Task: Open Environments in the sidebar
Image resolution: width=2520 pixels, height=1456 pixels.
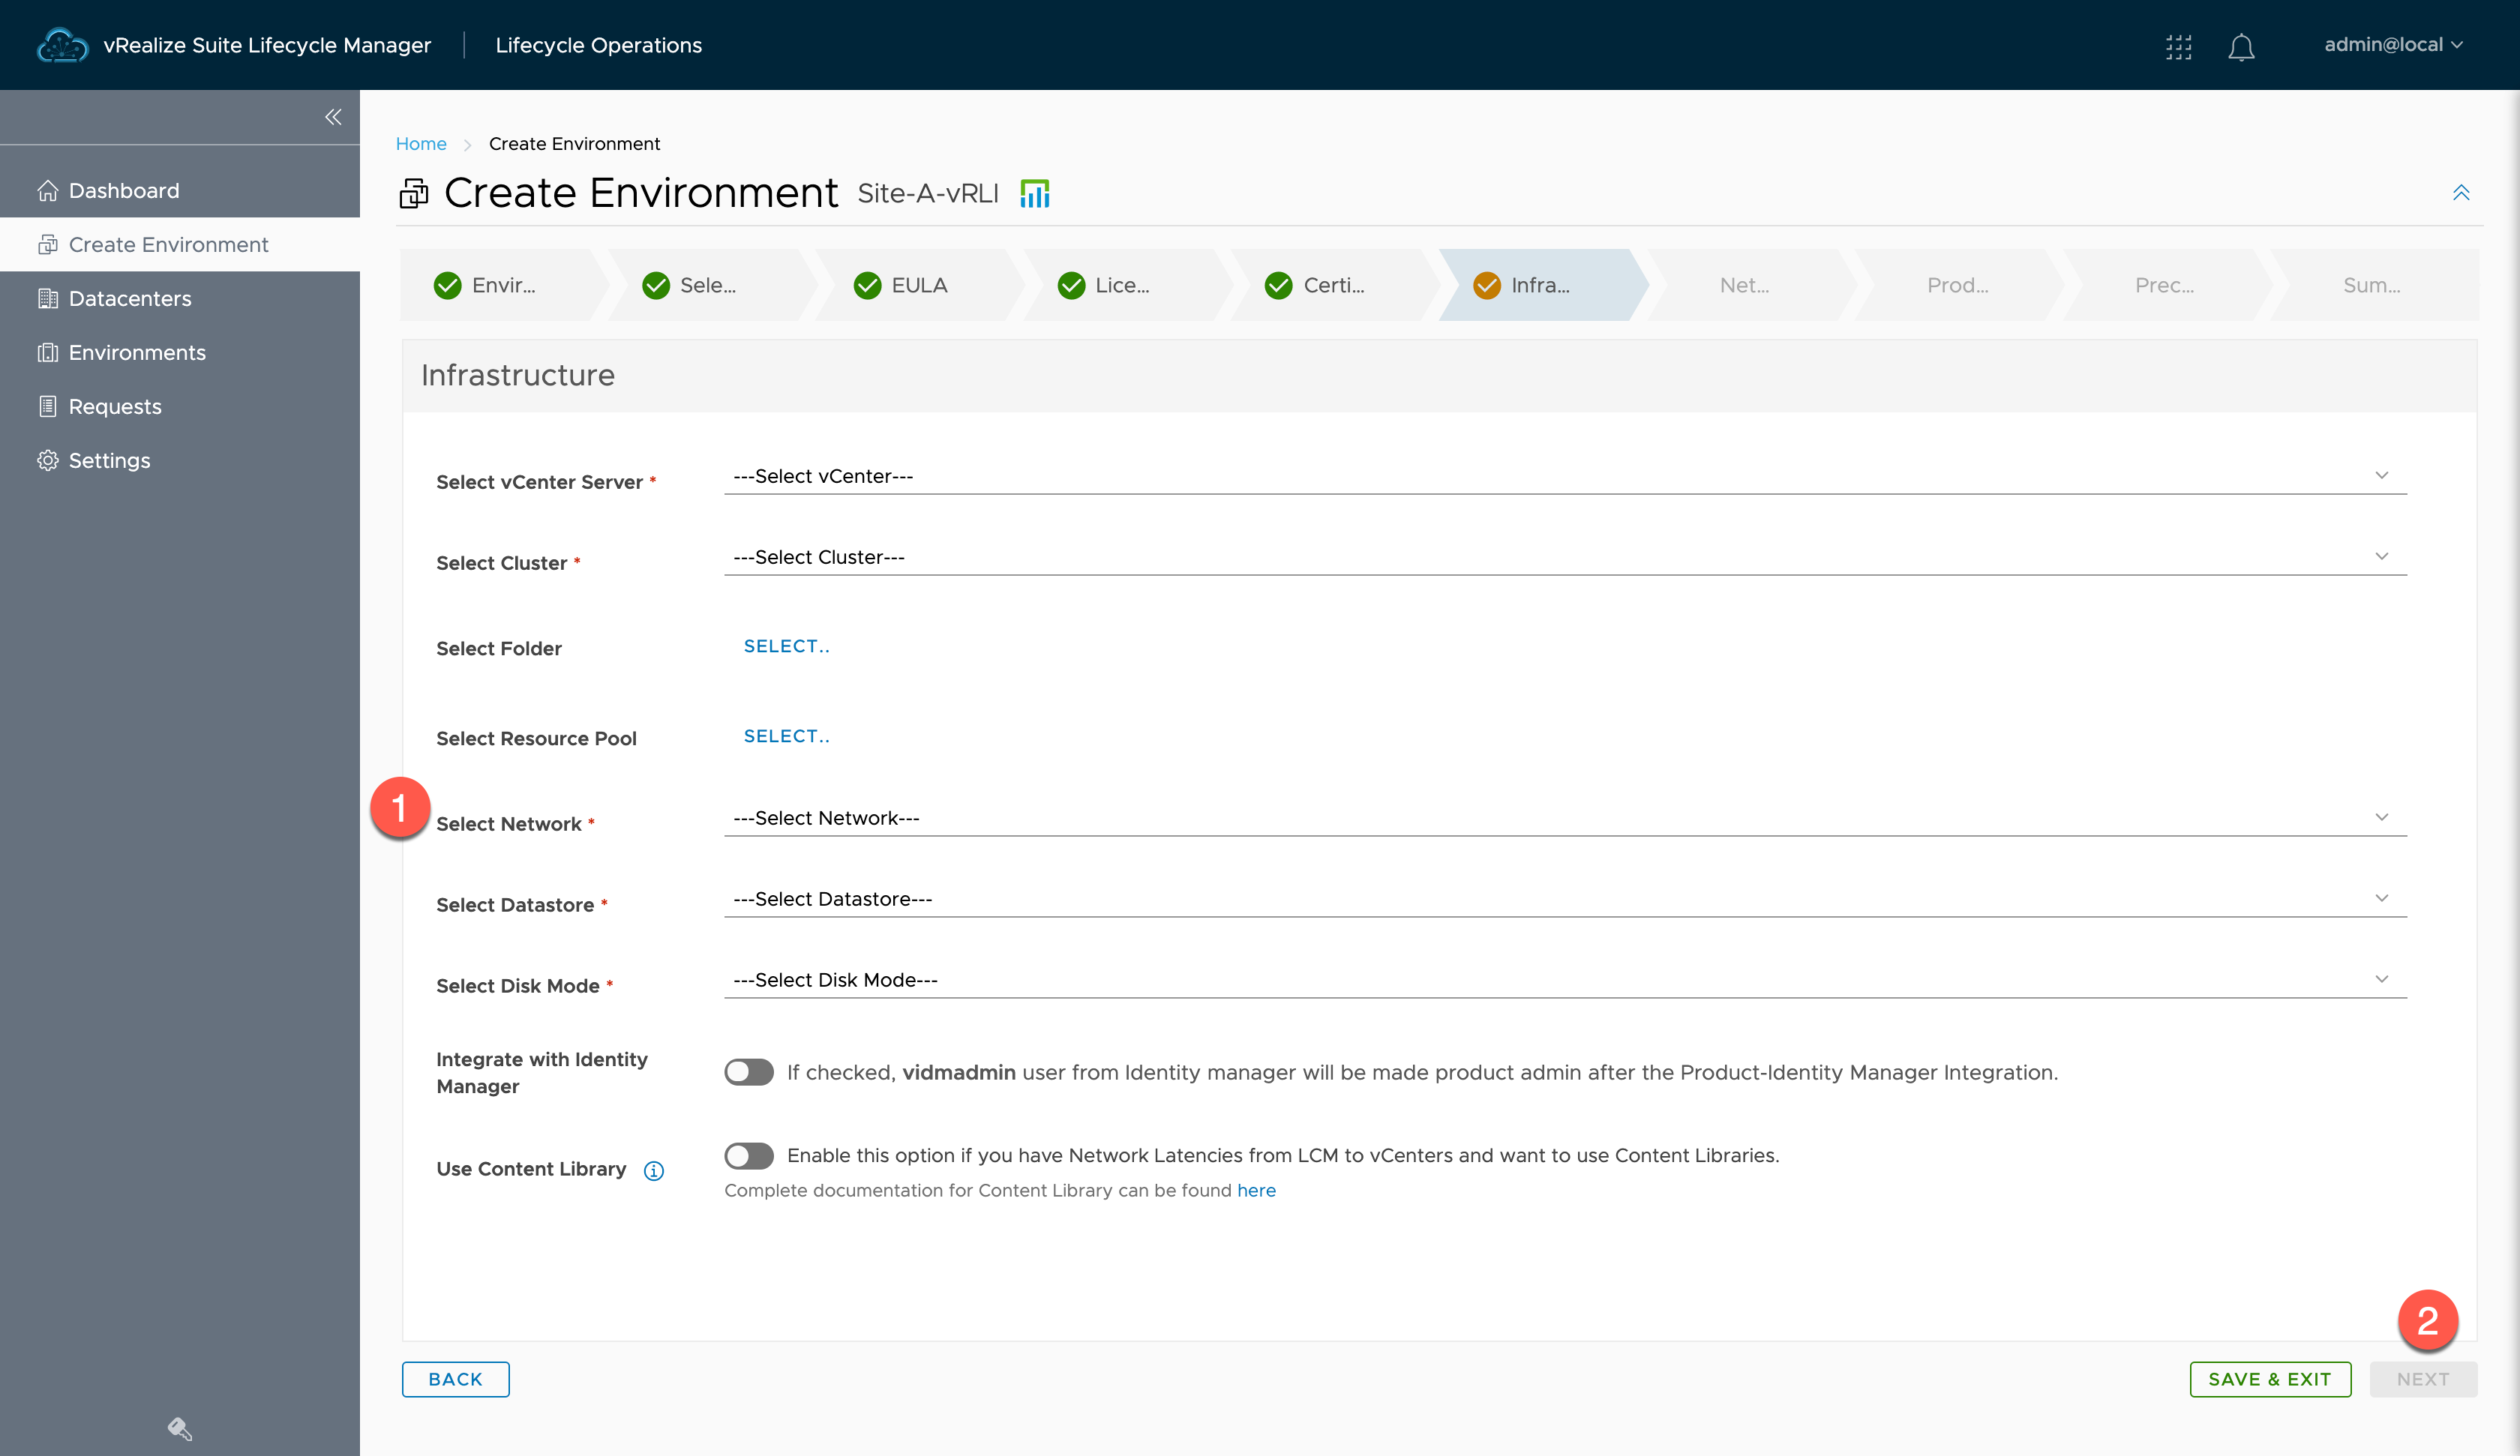Action: [180, 352]
